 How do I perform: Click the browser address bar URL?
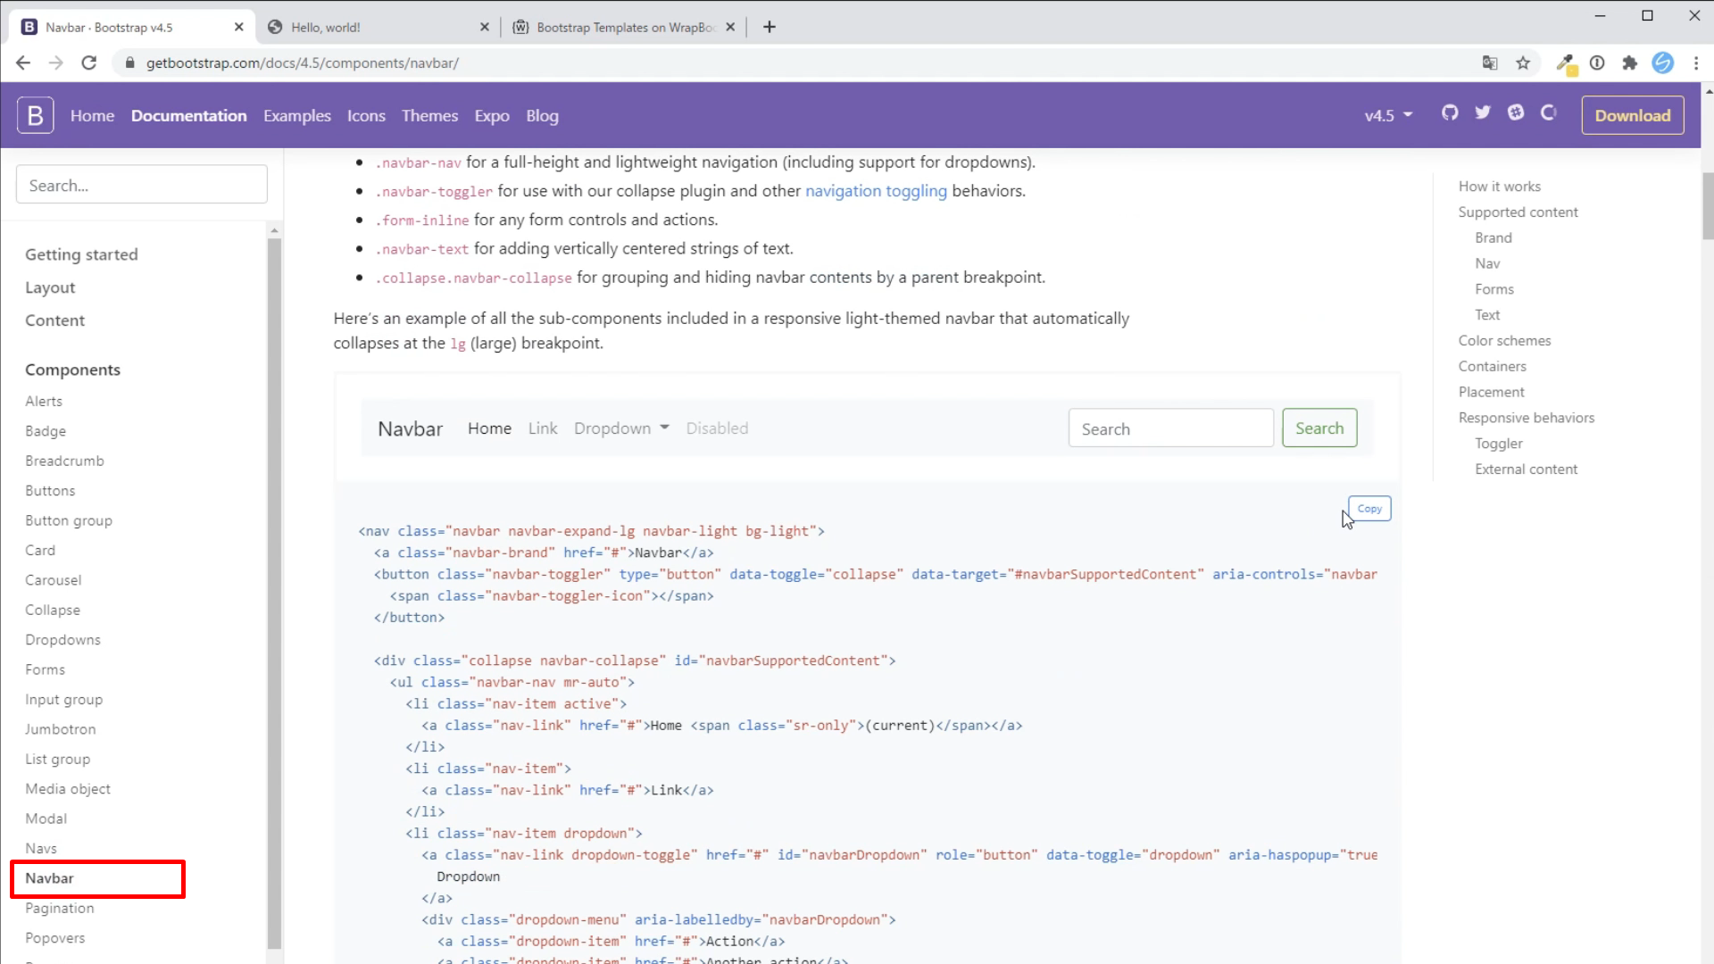[x=303, y=63]
